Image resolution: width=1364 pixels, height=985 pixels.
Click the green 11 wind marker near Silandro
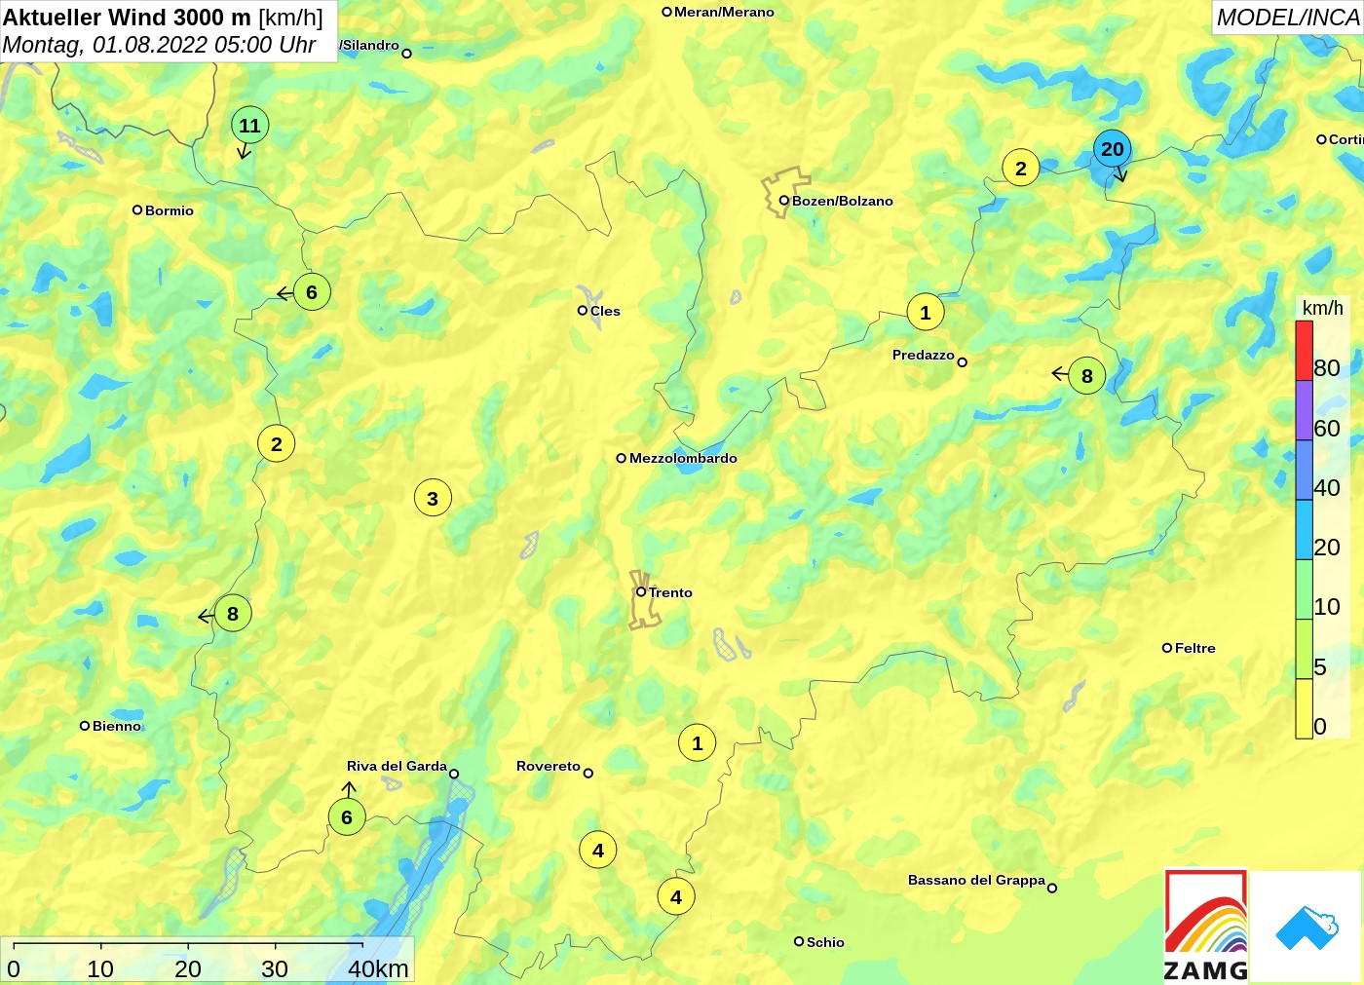pyautogui.click(x=249, y=125)
